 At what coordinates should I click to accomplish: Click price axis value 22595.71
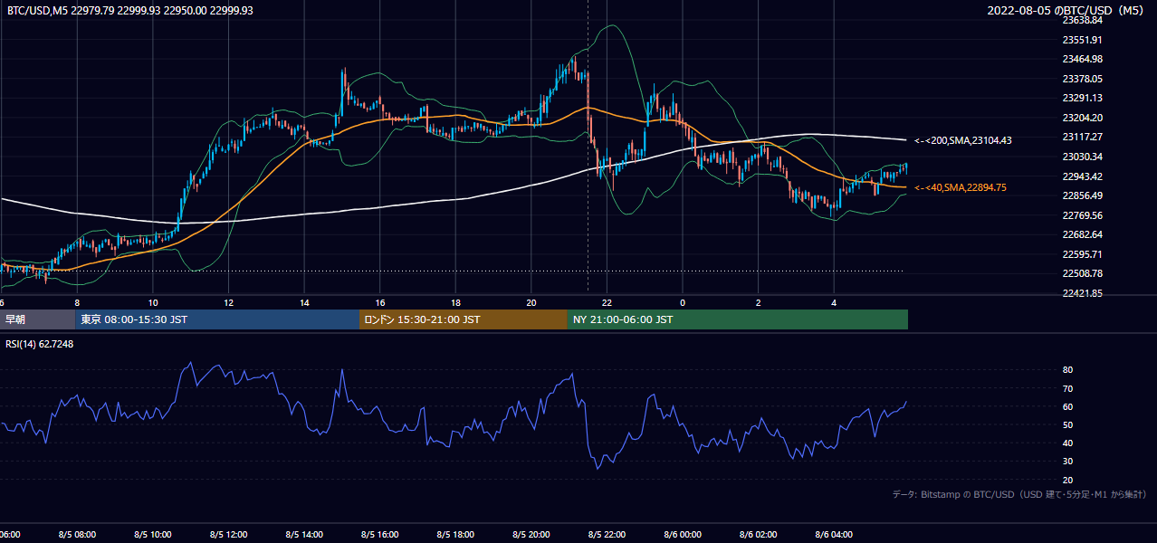click(x=1082, y=254)
